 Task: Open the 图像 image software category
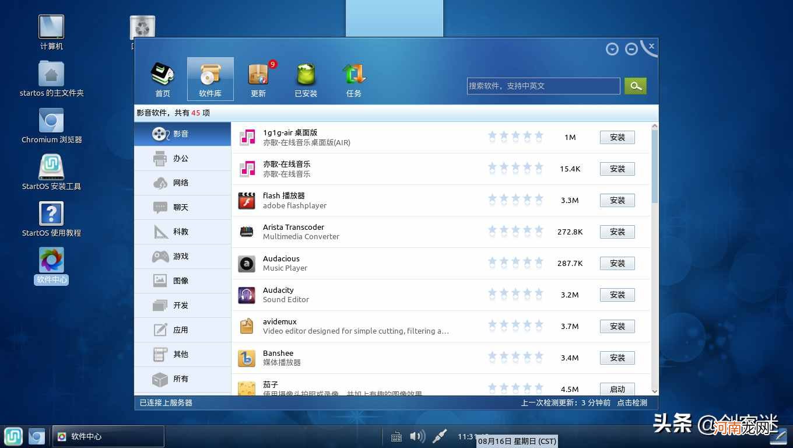(x=181, y=281)
